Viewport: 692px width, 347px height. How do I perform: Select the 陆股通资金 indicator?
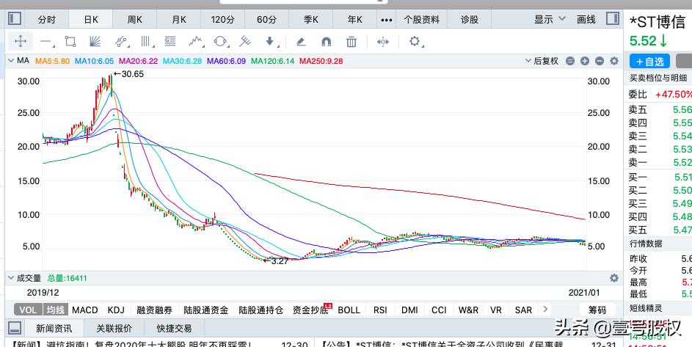coord(206,310)
